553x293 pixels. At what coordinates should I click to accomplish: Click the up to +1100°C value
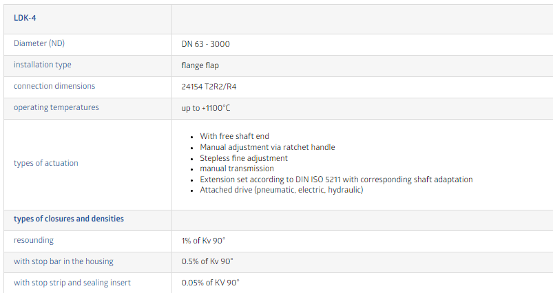tap(206, 108)
